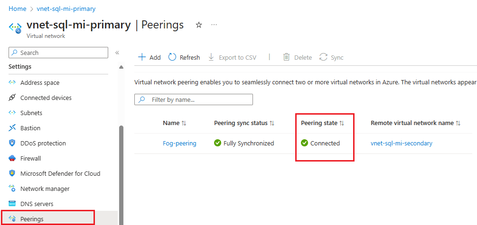Sort by Peering sync status column
Screen dimensions: 477x225
coord(272,123)
